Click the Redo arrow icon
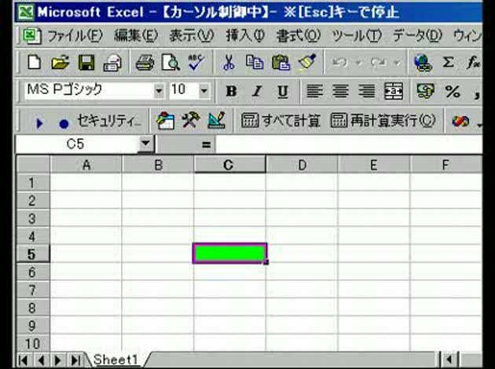Screen dimensions: 495x369 click(378, 63)
